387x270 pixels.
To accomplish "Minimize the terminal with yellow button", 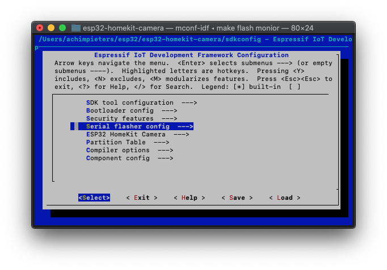I will [51, 28].
